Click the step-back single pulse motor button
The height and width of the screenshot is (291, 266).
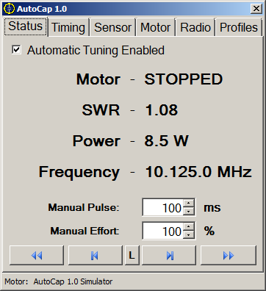95,256
